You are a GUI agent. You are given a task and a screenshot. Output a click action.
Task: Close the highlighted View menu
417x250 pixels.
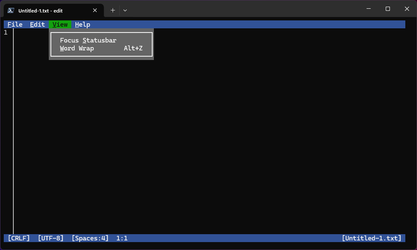[60, 25]
